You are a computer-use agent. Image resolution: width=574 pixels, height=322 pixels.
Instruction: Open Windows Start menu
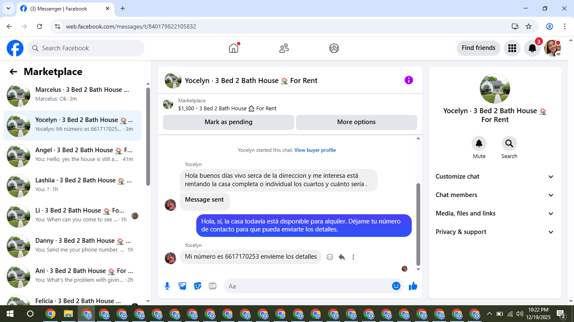(10, 314)
